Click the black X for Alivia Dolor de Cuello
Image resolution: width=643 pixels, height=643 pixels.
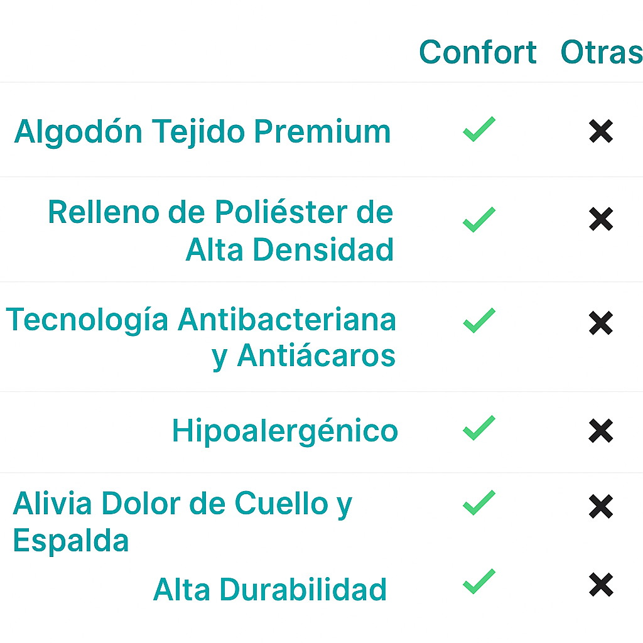click(601, 506)
